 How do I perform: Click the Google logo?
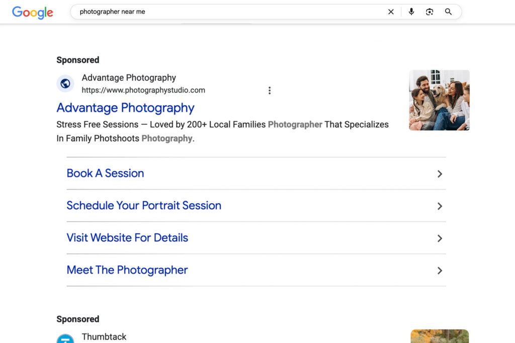[33, 13]
